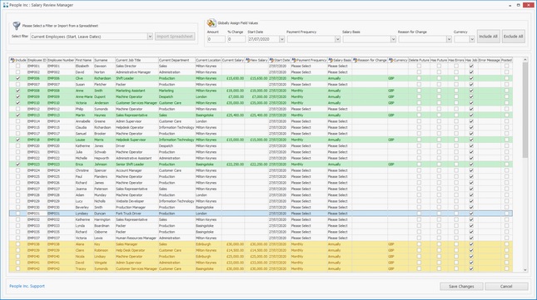Uncheck Include for EMP006 Clive Richardson
The image size is (537, 300).
[17, 78]
